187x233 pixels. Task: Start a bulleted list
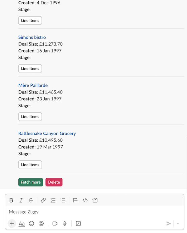point(63,200)
